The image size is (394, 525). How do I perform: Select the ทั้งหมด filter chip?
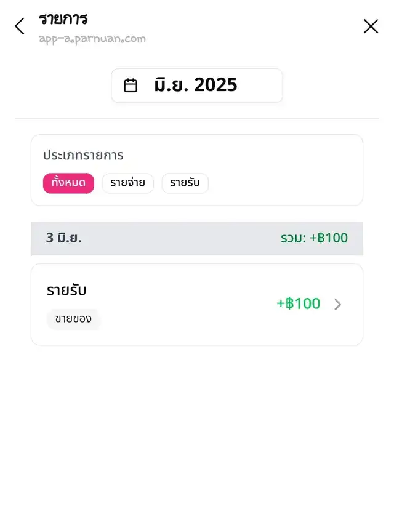tap(68, 183)
